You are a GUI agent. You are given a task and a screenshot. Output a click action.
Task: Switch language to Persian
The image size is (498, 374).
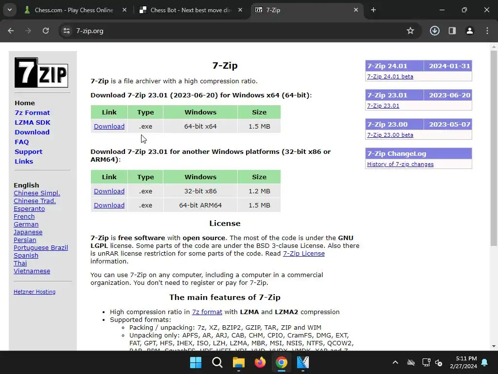coord(25,240)
